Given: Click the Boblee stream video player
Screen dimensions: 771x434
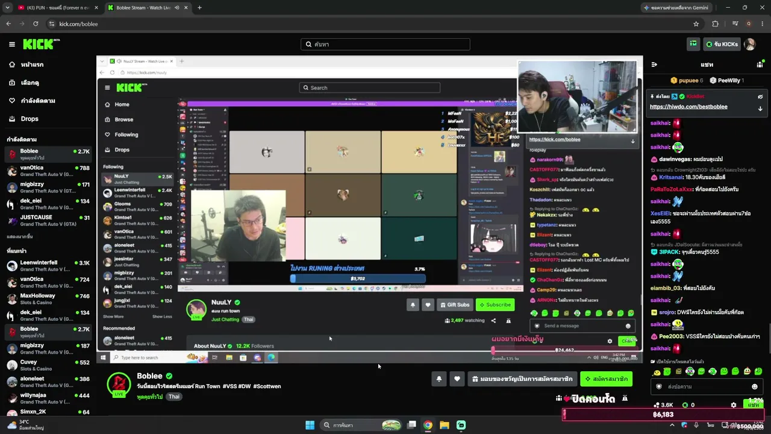Looking at the screenshot, I should (369, 209).
